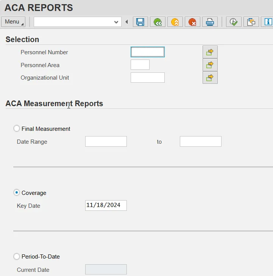The image size is (273, 276).
Task: Select the Coverage radio button
Action: pyautogui.click(x=17, y=193)
